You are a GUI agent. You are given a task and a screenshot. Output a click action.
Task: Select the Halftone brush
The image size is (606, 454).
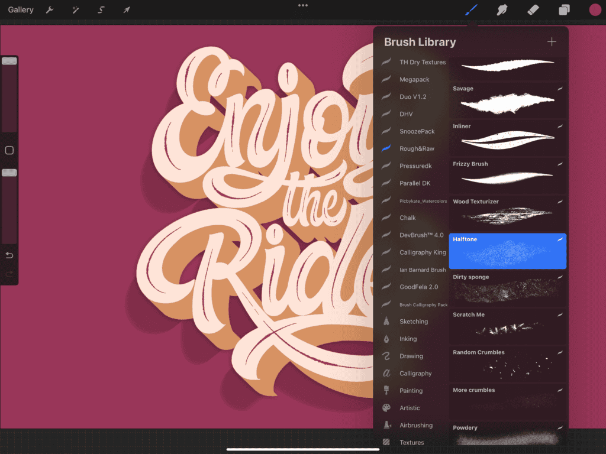click(507, 251)
